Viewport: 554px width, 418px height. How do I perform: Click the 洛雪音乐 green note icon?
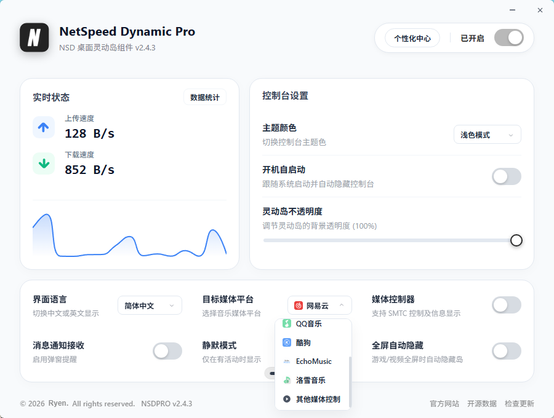(287, 380)
